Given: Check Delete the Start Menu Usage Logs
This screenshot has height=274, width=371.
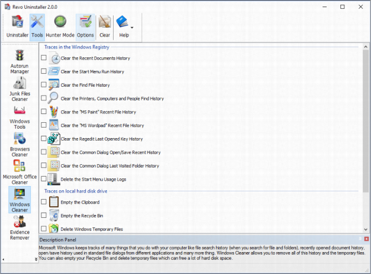Looking at the screenshot, I should (x=44, y=179).
